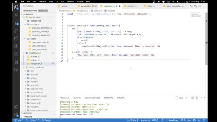The image size is (217, 122).
Task: Switch to the authen.js editor tab
Action: point(132,6)
